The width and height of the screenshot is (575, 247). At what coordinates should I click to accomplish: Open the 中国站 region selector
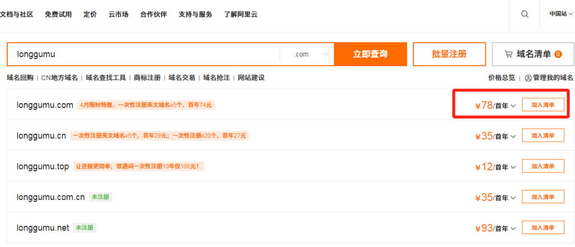(x=561, y=14)
